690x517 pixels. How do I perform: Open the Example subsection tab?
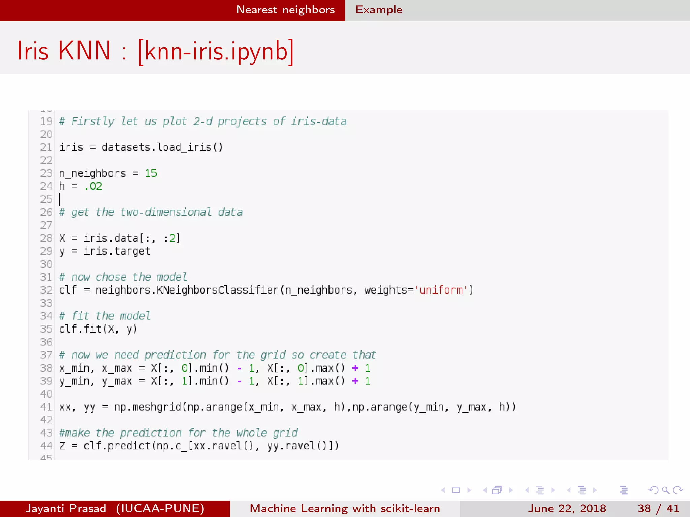[x=379, y=10]
